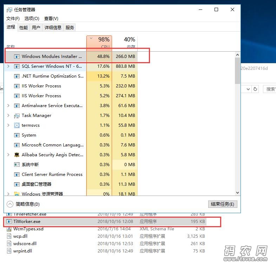
Task: Select the IIS Worker Process row using 274.1 MB
Action: click(71, 96)
